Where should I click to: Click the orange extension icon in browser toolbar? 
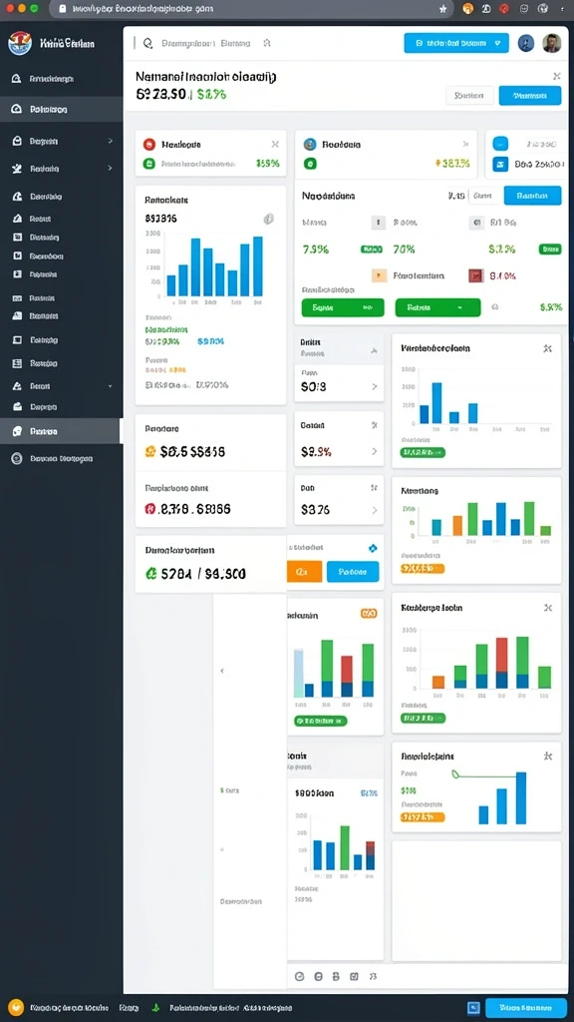(467, 9)
